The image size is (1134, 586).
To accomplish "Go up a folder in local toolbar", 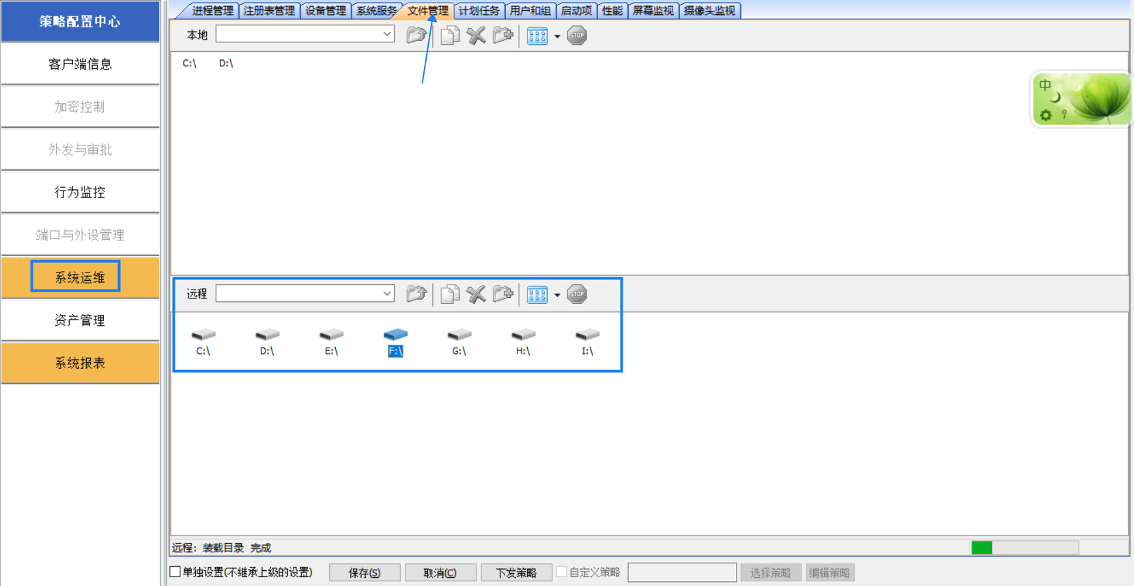I will coord(416,36).
